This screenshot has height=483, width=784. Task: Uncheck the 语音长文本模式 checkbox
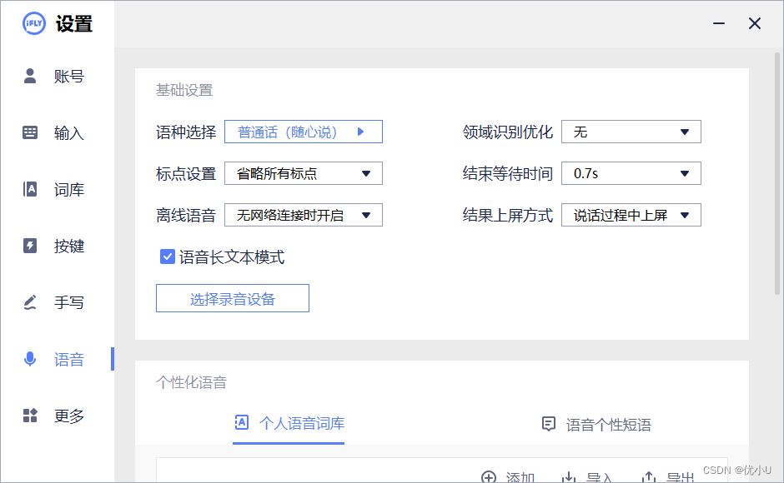coord(167,256)
